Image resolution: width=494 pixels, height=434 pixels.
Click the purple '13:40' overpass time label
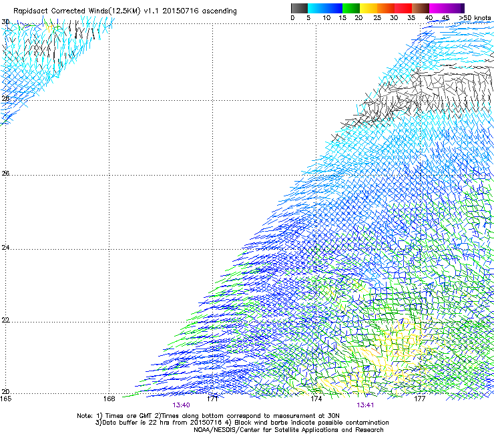(181, 405)
